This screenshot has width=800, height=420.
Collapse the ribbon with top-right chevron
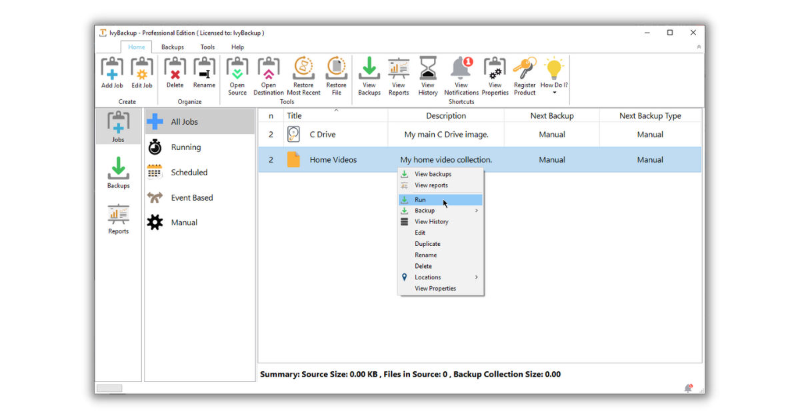[699, 47]
